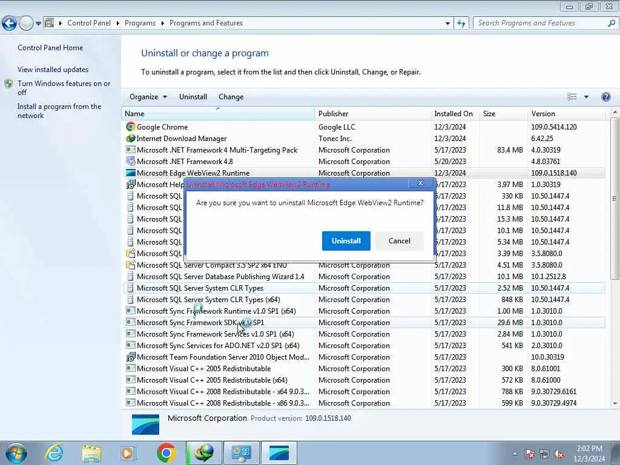Click Uninstall in the toolbar
The height and width of the screenshot is (465, 620).
coord(193,97)
